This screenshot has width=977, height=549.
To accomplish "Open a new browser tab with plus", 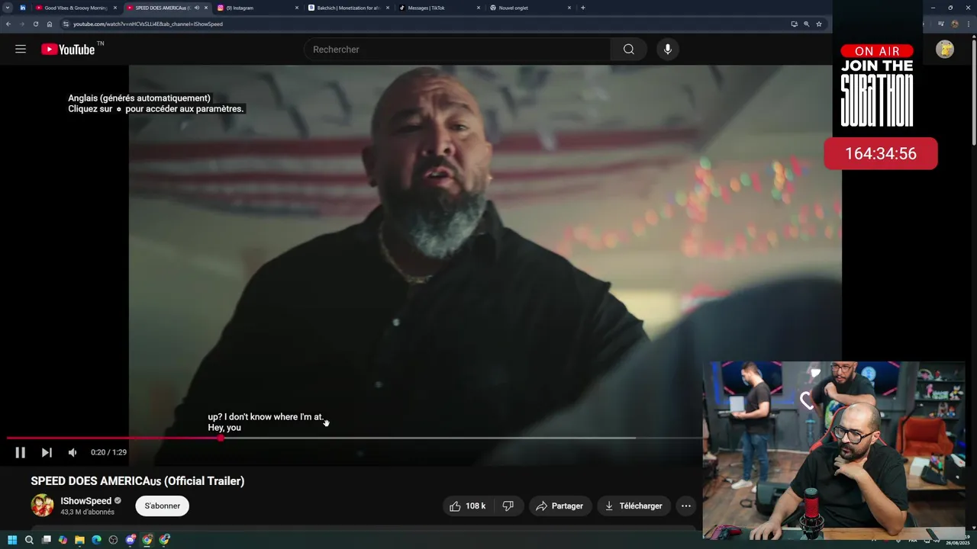I will tap(583, 8).
